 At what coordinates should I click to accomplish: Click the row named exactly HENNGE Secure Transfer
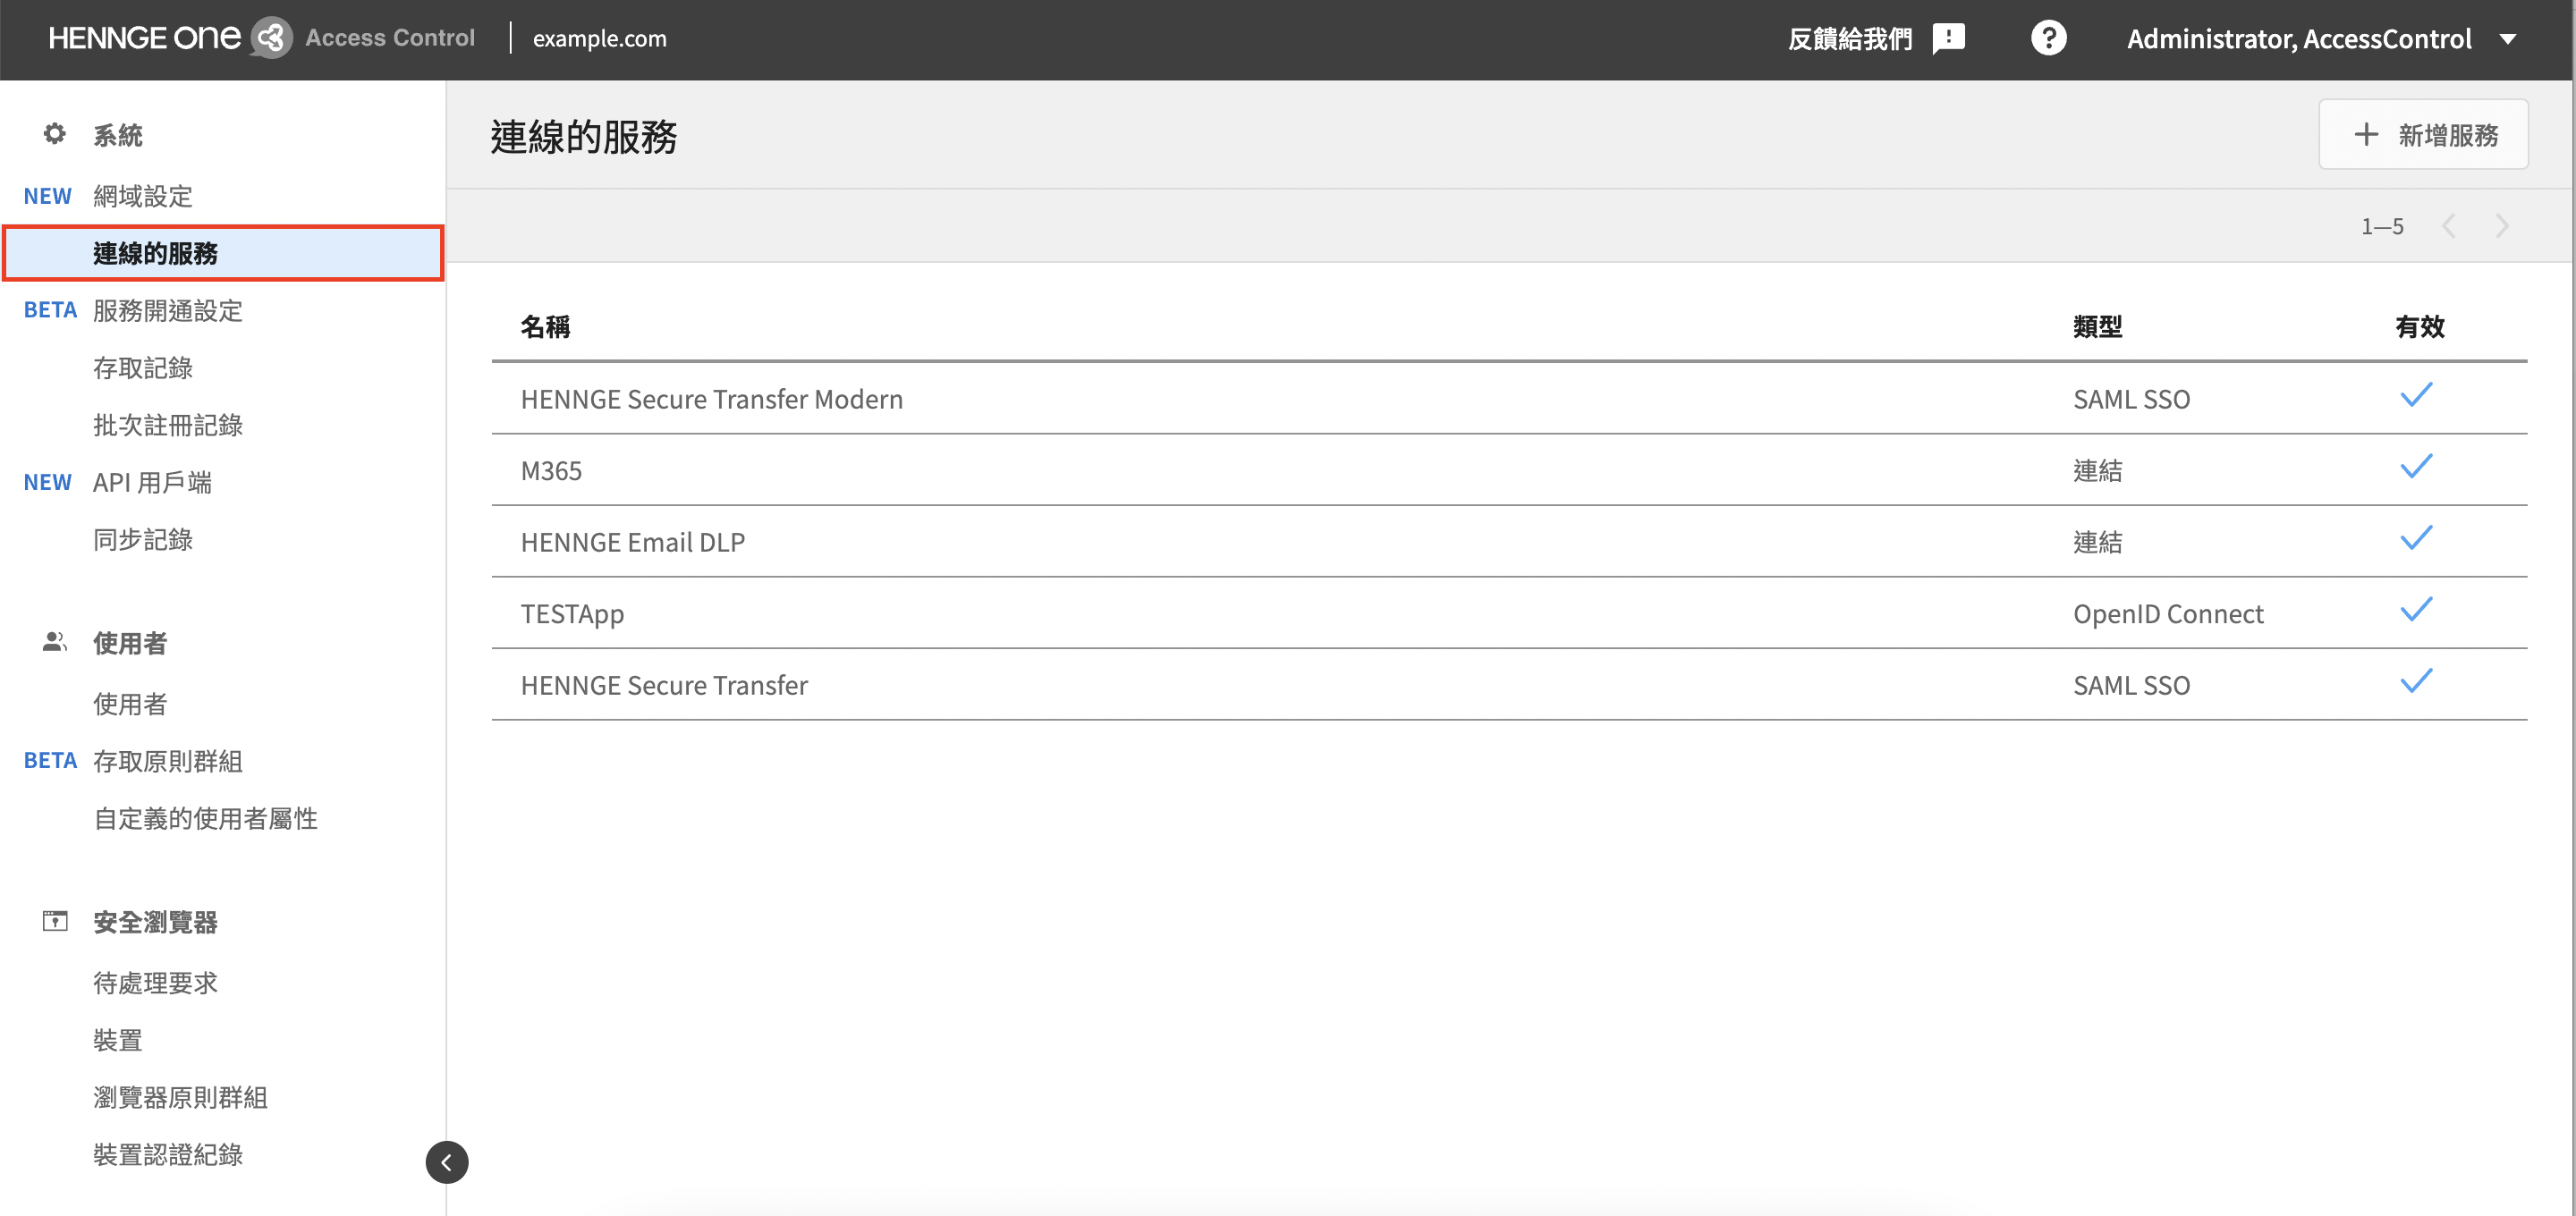coord(1509,685)
